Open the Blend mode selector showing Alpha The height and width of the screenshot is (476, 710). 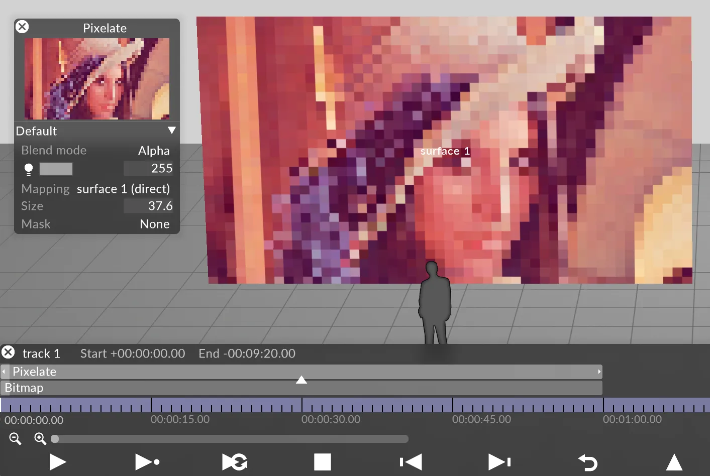tap(154, 150)
